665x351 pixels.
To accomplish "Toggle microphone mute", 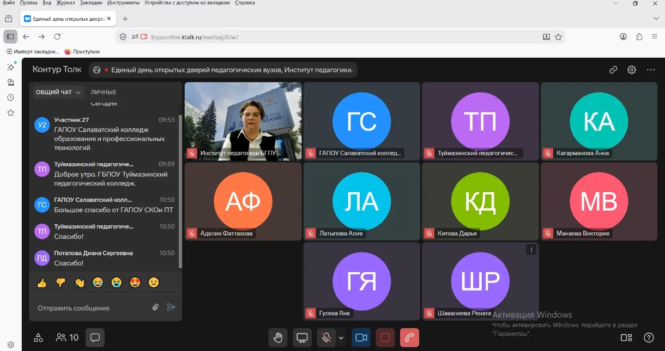I will 326,337.
